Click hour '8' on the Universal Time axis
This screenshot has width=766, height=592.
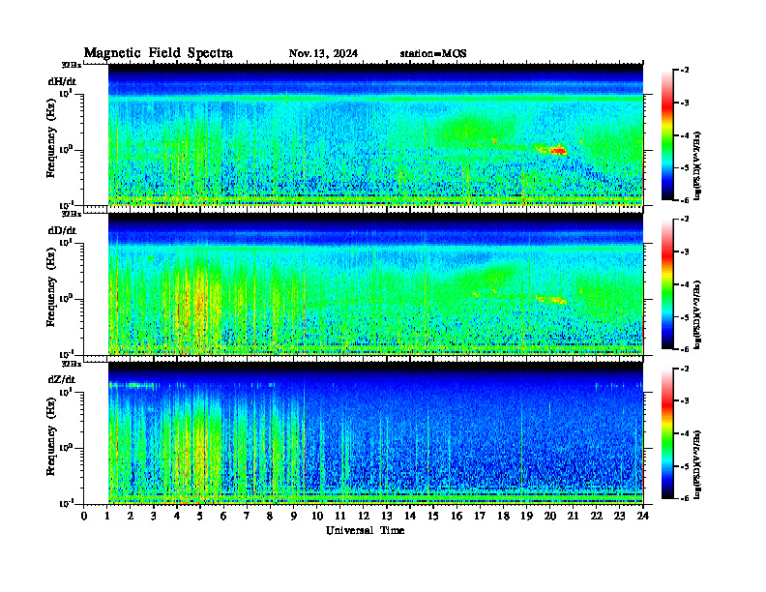tap(270, 517)
